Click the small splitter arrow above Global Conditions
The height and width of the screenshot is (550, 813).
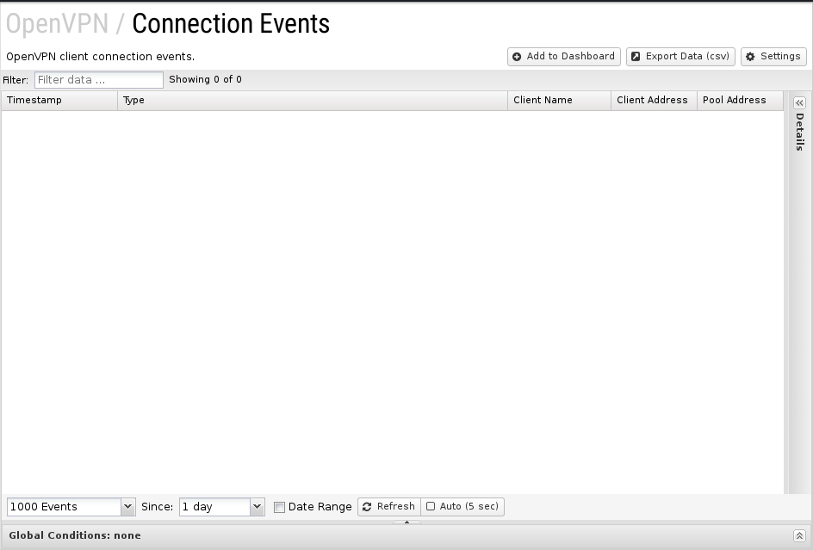click(x=406, y=522)
